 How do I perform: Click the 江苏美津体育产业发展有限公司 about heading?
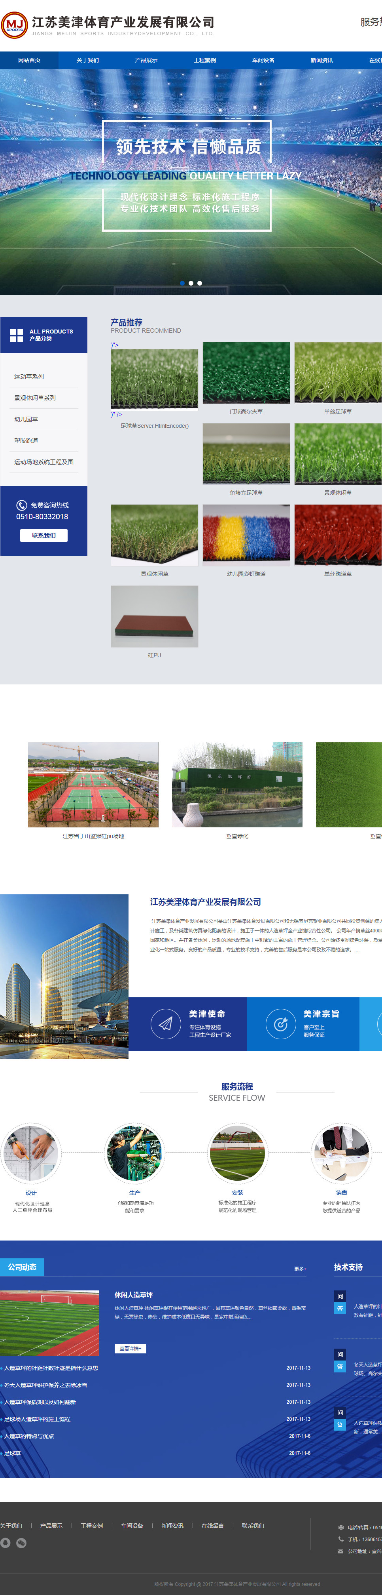click(206, 902)
